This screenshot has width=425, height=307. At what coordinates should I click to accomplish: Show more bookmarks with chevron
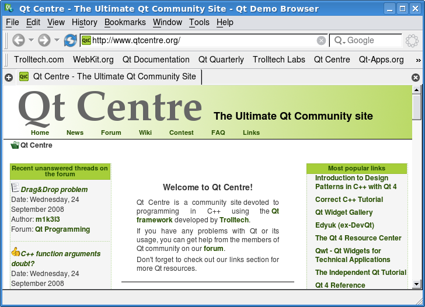418,60
